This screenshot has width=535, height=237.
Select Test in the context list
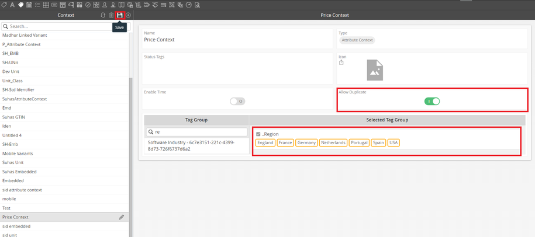64,208
